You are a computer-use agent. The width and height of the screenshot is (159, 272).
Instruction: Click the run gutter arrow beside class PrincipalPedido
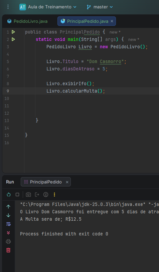click(13, 32)
